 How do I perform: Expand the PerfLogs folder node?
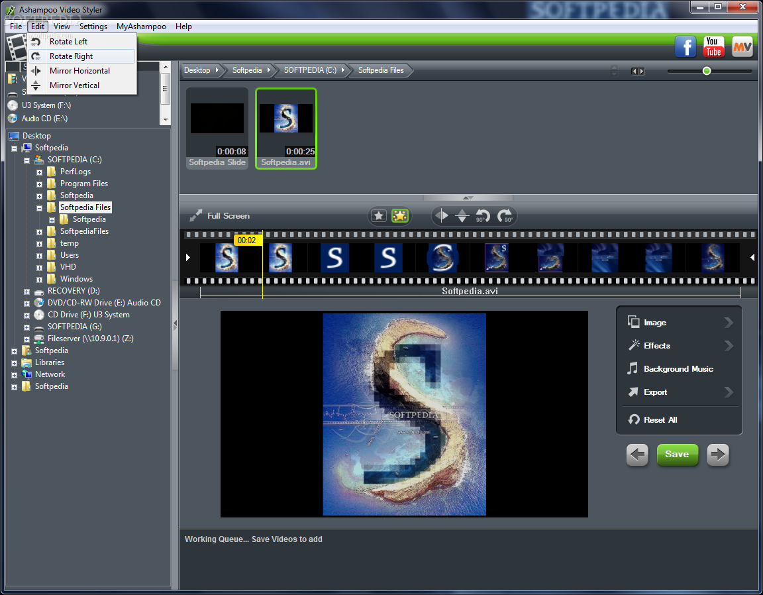point(40,172)
